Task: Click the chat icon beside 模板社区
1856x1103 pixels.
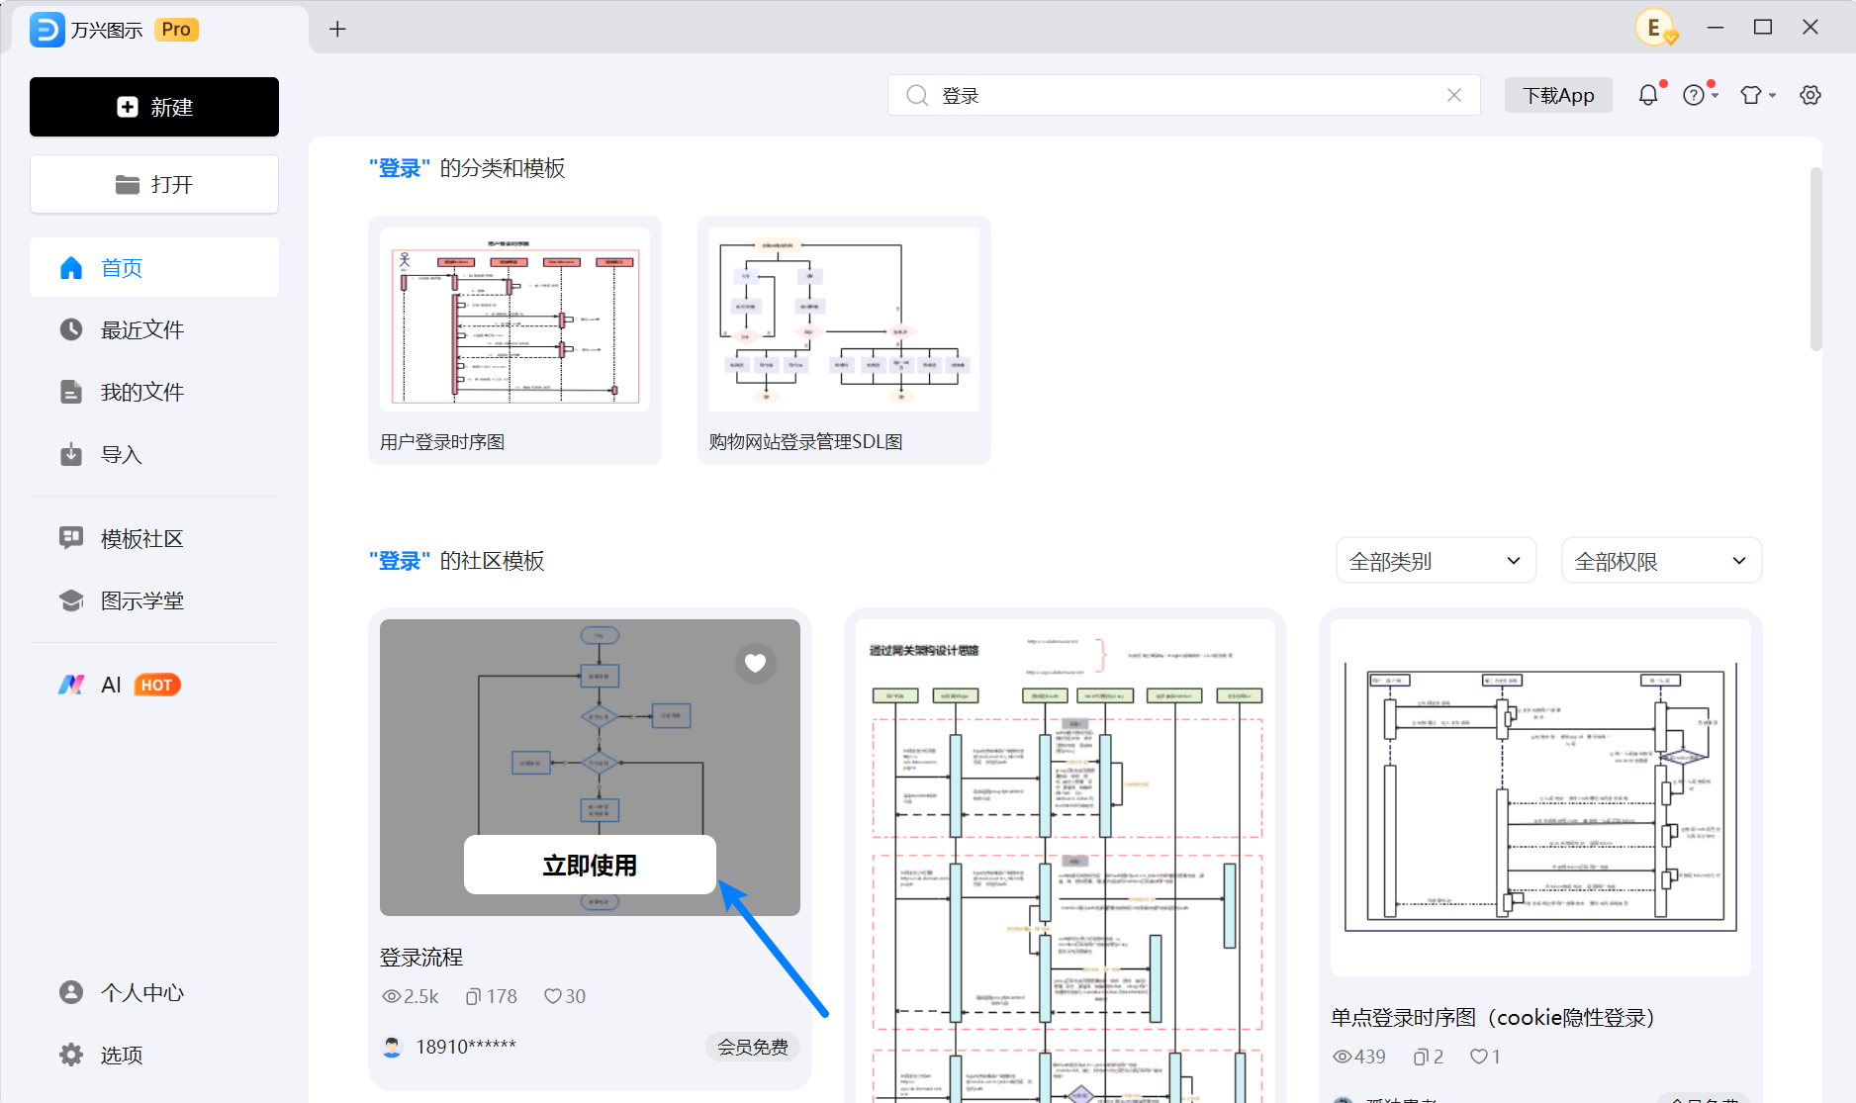Action: click(x=71, y=538)
